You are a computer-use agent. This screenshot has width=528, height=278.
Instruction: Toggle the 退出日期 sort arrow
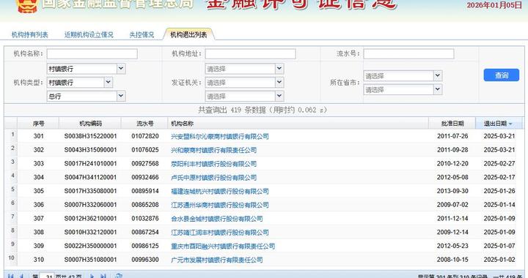(x=510, y=124)
